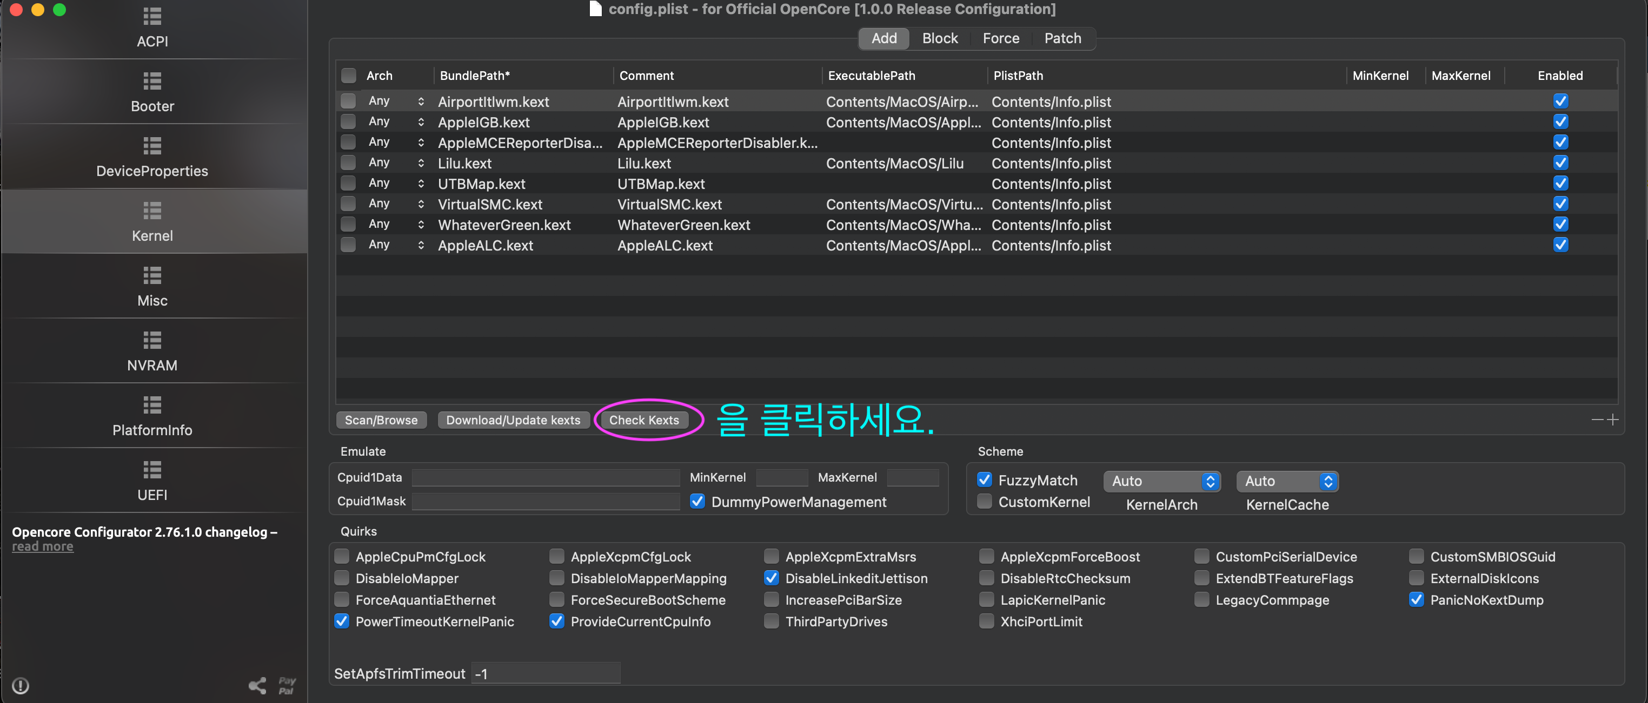Click the plus icon to add kext row
Screen dimensions: 1648x703
[1613, 419]
